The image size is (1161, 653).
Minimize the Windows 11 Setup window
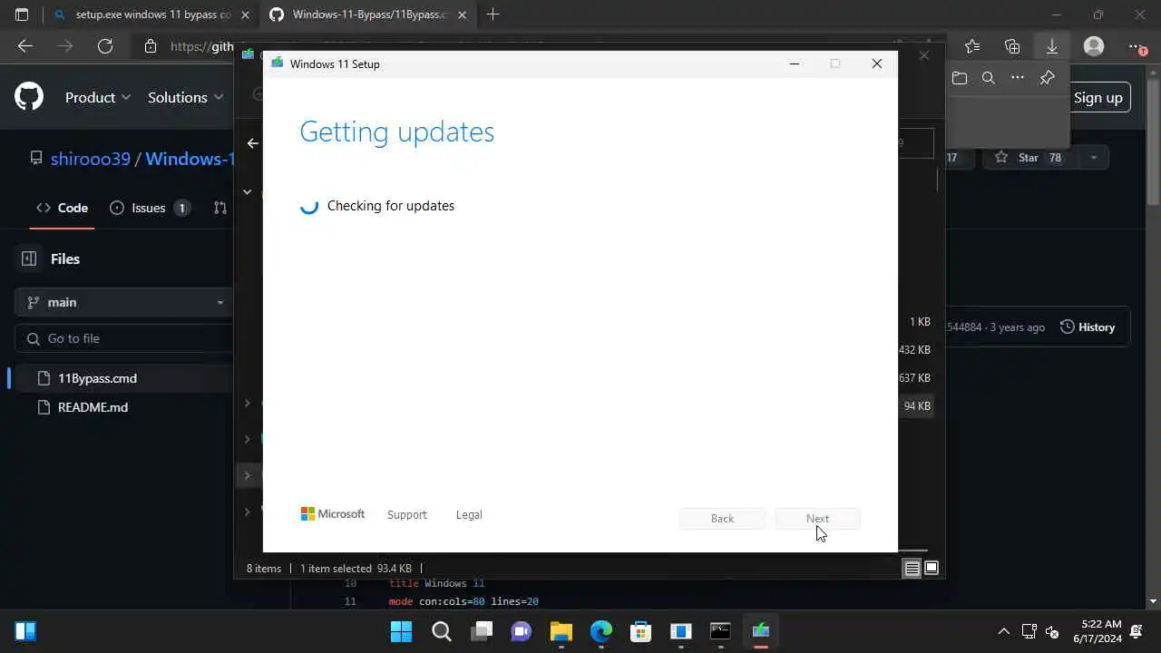click(795, 63)
